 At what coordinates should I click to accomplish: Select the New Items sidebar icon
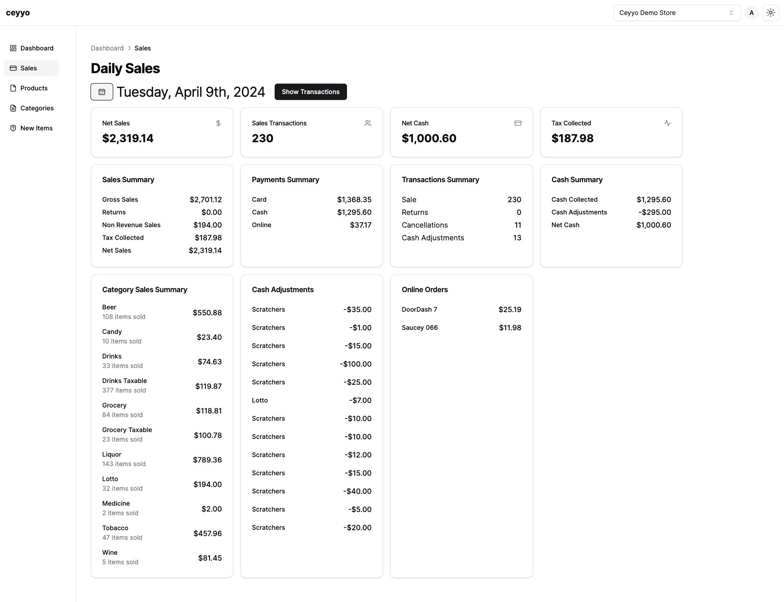[13, 128]
